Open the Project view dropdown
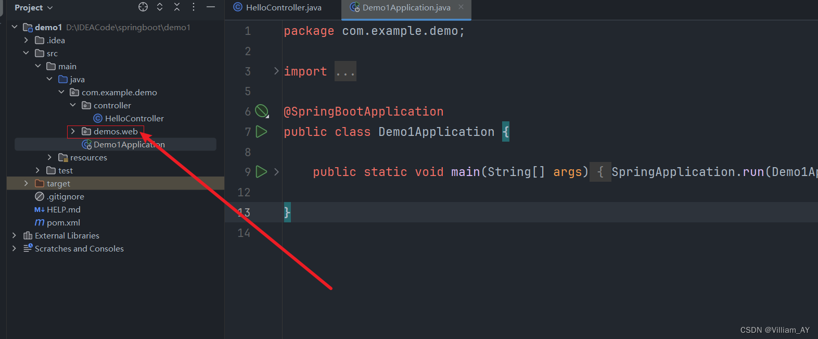 34,8
